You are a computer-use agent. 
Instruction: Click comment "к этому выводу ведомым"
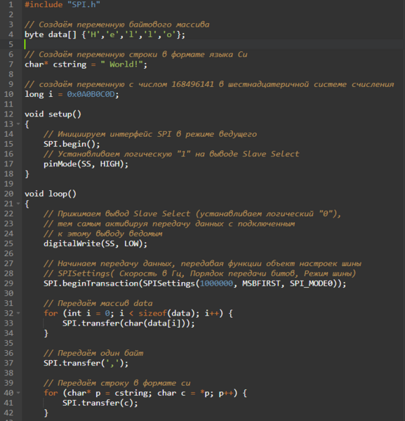(x=103, y=234)
